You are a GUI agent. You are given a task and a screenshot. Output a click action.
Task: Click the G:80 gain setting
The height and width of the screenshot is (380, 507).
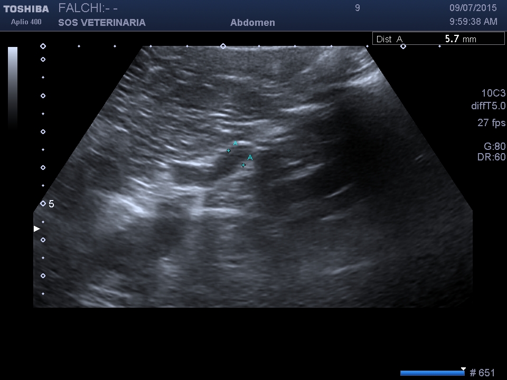491,147
